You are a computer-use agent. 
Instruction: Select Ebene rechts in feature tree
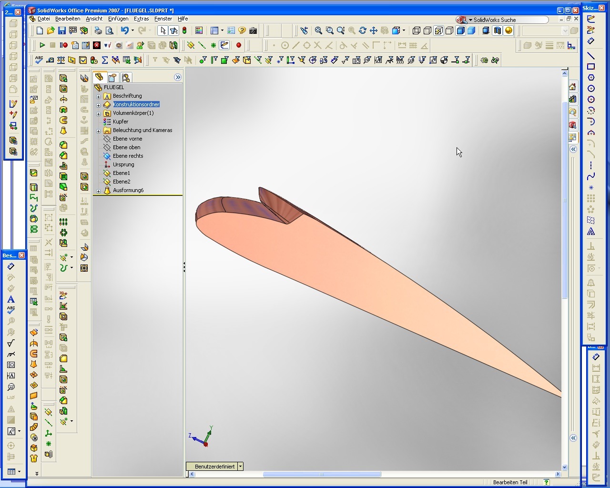point(128,156)
